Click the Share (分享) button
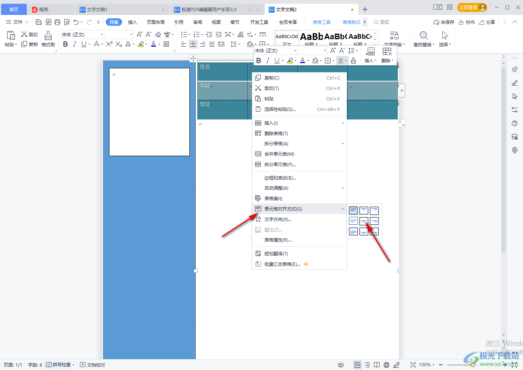The height and width of the screenshot is (370, 523). tap(487, 22)
